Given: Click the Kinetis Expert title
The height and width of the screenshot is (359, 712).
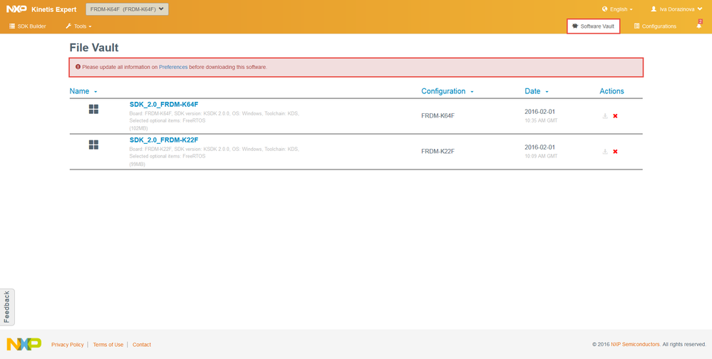Looking at the screenshot, I should point(54,9).
